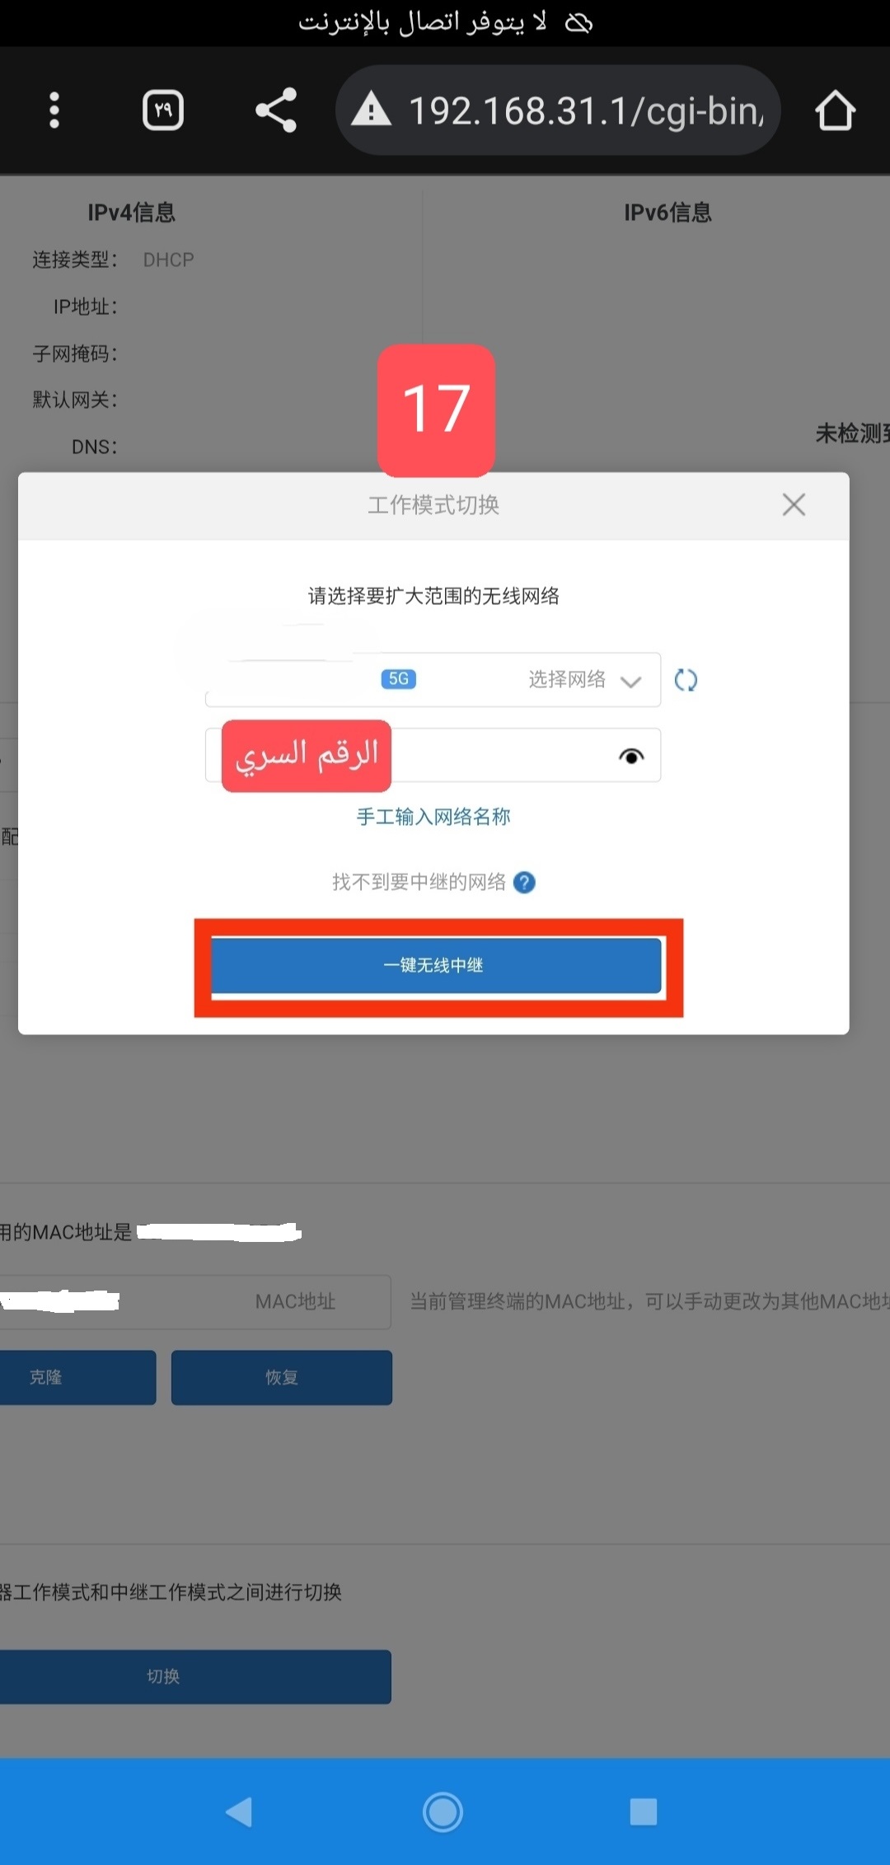The image size is (890, 1865).
Task: Tap the Android back navigation button
Action: pos(239,1811)
